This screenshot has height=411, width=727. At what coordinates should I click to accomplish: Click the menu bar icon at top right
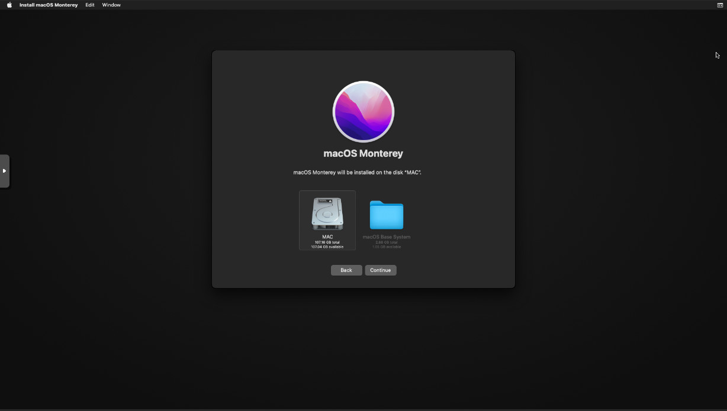720,5
